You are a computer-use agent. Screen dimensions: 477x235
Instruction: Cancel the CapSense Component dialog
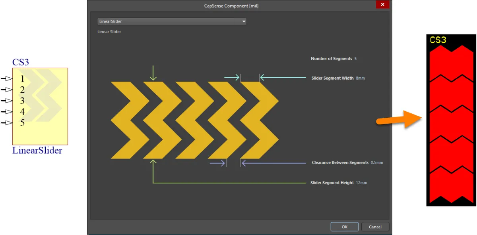click(375, 227)
